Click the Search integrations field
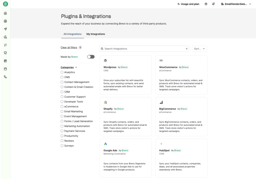Viewport: 256px width, 179px height. (x=144, y=49)
